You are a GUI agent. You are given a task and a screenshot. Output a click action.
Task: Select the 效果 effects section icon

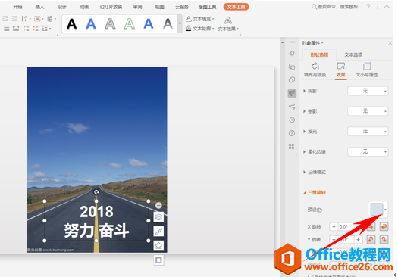[x=340, y=70]
